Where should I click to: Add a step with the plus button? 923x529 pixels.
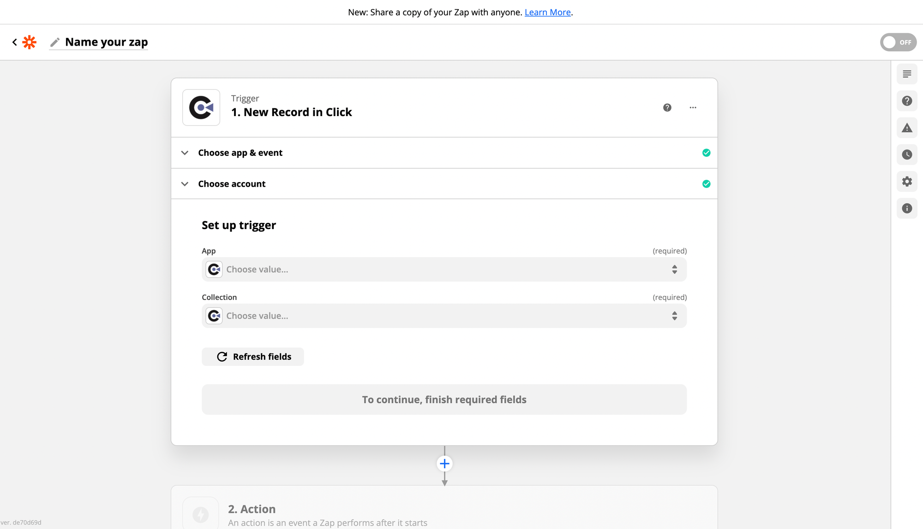pos(444,464)
